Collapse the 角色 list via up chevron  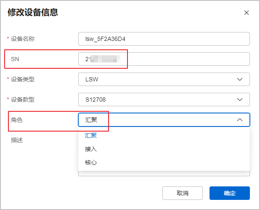240,120
